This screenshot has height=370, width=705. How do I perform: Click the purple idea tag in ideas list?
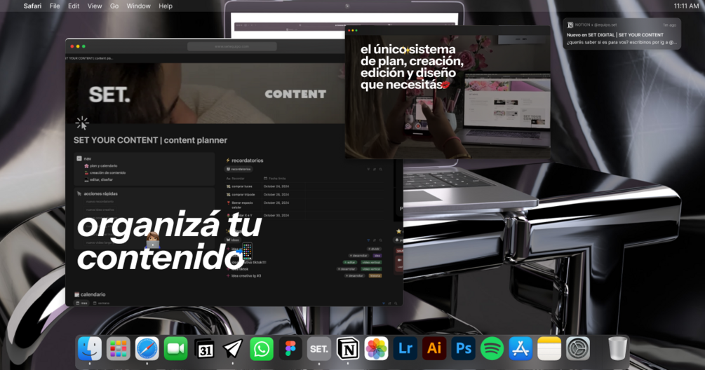point(377,256)
